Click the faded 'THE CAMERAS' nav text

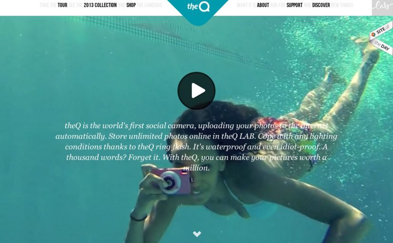(150, 5)
